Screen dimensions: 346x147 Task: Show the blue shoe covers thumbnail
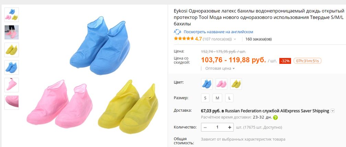[12, 67]
